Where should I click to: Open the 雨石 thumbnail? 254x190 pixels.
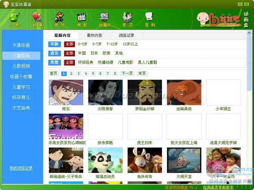tap(66, 92)
